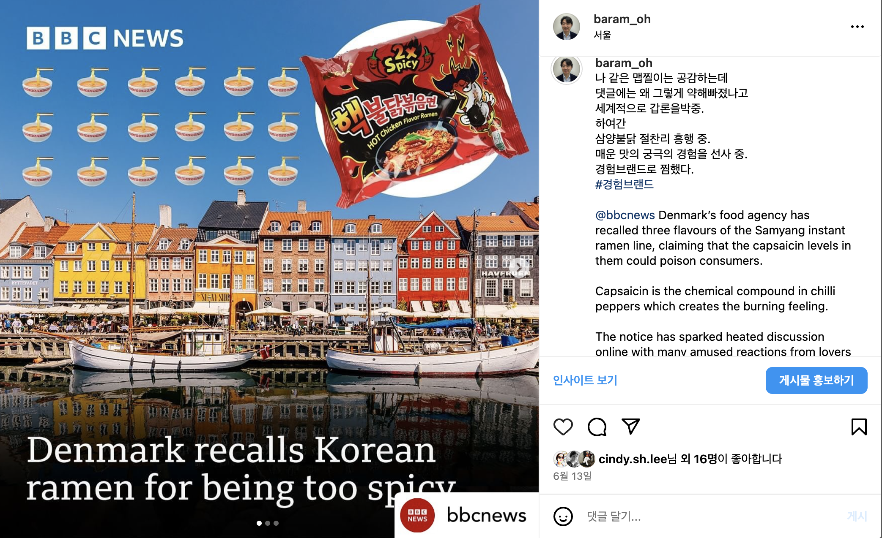882x538 pixels.
Task: Advance to the next carousel image arrow
Action: click(x=519, y=267)
